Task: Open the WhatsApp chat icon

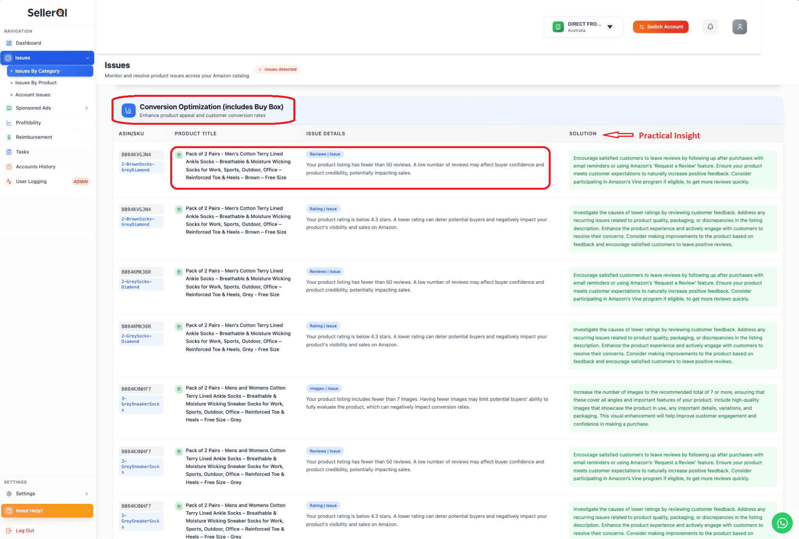Action: pyautogui.click(x=782, y=523)
